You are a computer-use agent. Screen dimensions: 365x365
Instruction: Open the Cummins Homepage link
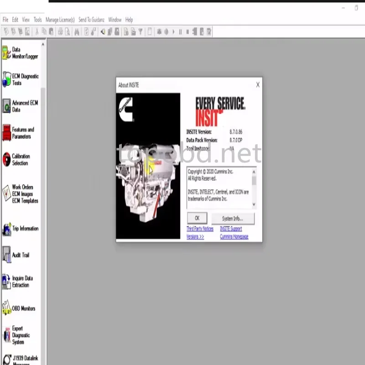[234, 236]
